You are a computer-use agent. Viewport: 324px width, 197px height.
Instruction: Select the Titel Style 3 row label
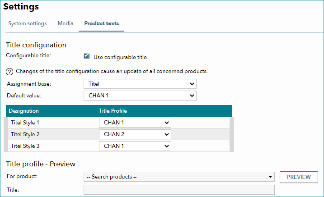tap(25, 146)
